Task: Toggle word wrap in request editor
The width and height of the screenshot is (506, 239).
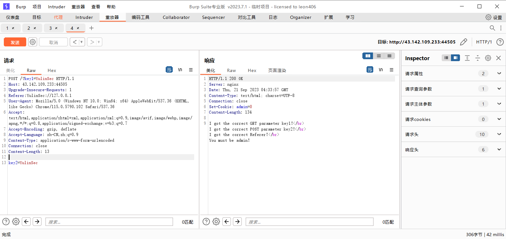Action: (169, 69)
